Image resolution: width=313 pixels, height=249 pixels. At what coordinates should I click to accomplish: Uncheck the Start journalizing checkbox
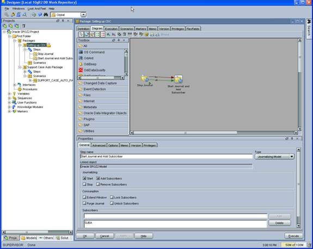pos(84,178)
